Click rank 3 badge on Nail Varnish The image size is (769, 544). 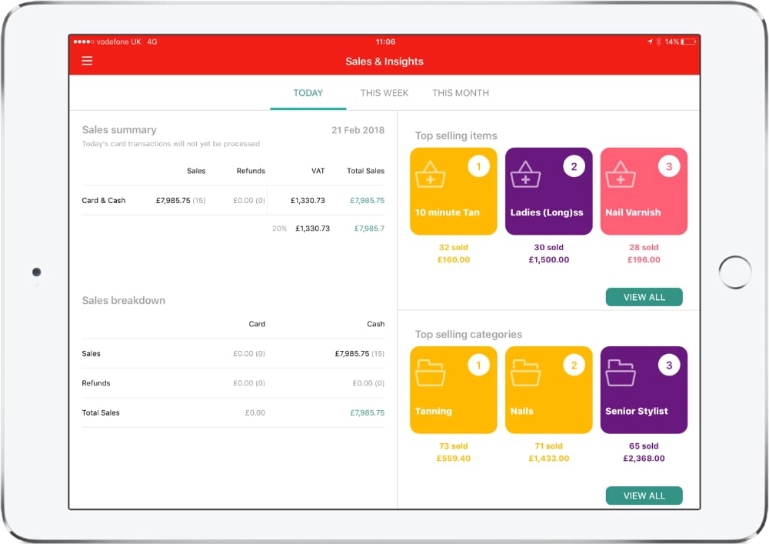[669, 166]
